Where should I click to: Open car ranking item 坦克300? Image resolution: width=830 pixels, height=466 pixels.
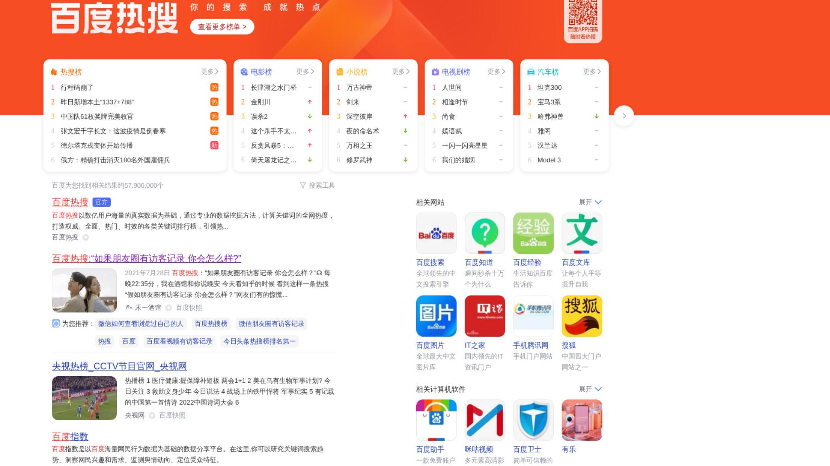(549, 88)
